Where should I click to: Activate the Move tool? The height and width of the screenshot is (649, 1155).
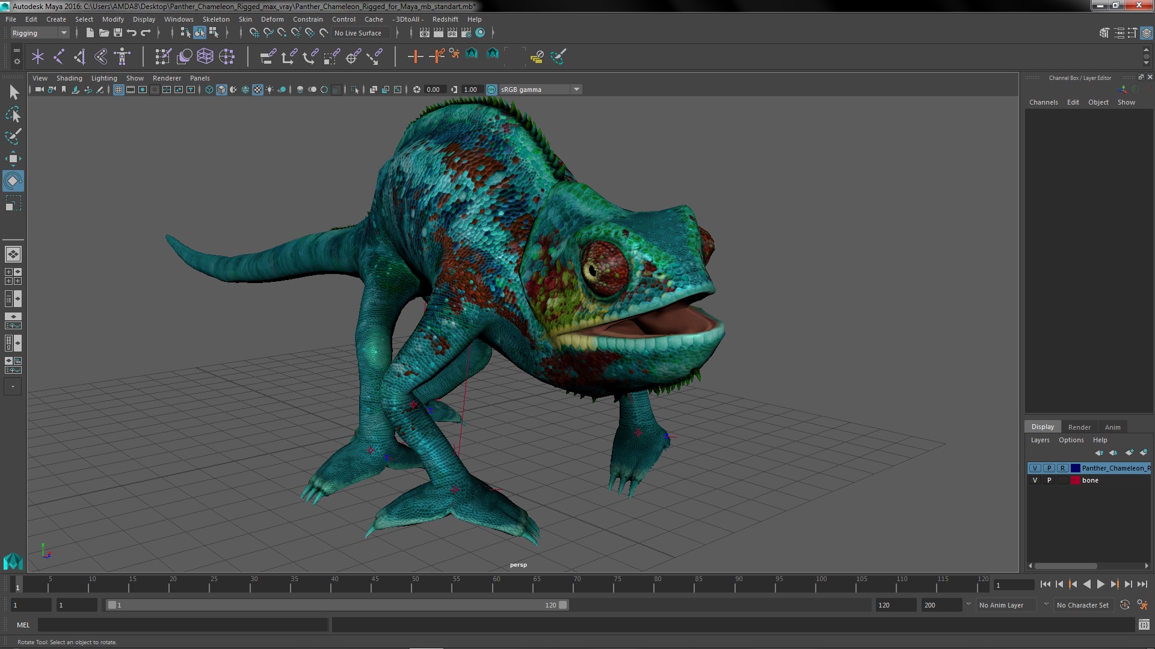tap(13, 159)
